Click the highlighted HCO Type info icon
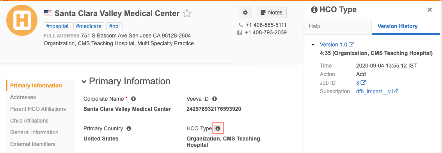Image resolution: width=442 pixels, height=153 pixels. tap(218, 128)
